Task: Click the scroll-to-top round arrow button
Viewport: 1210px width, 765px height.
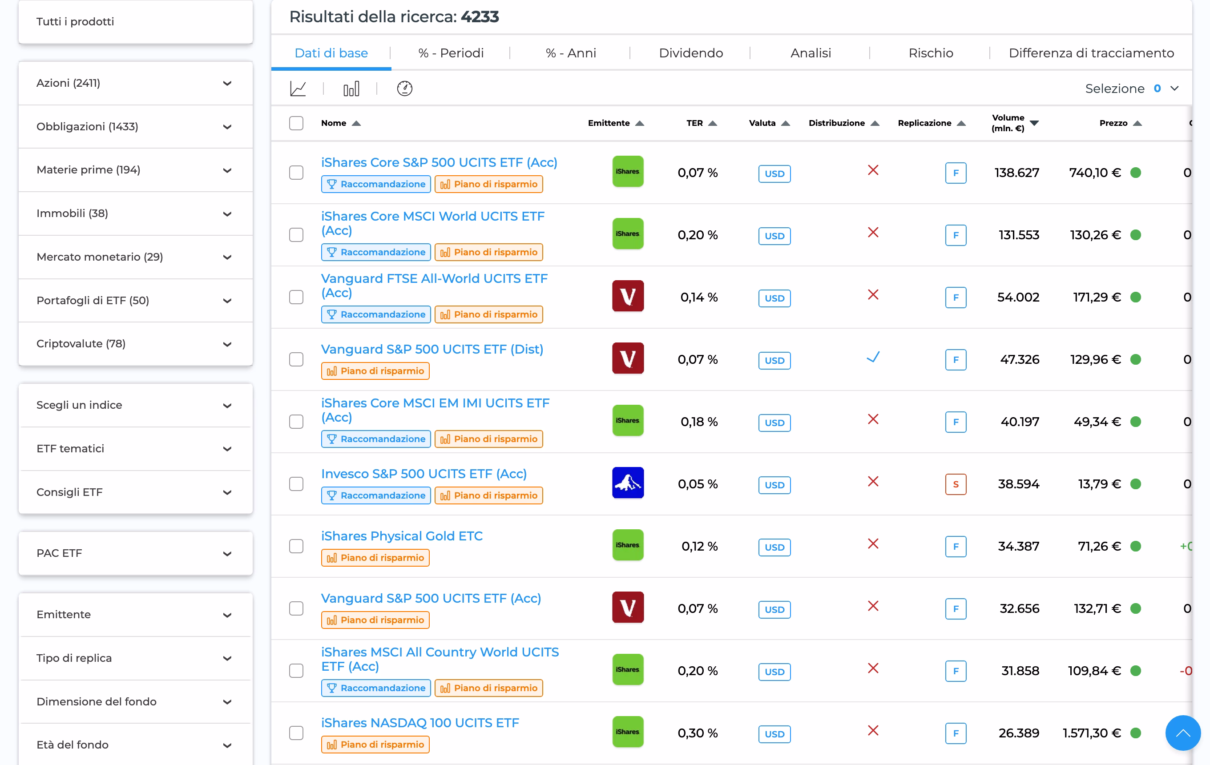Action: tap(1183, 733)
